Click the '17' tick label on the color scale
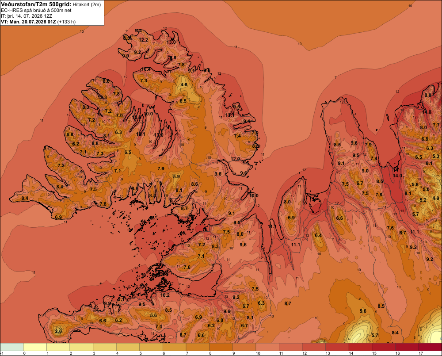 coord(421,353)
